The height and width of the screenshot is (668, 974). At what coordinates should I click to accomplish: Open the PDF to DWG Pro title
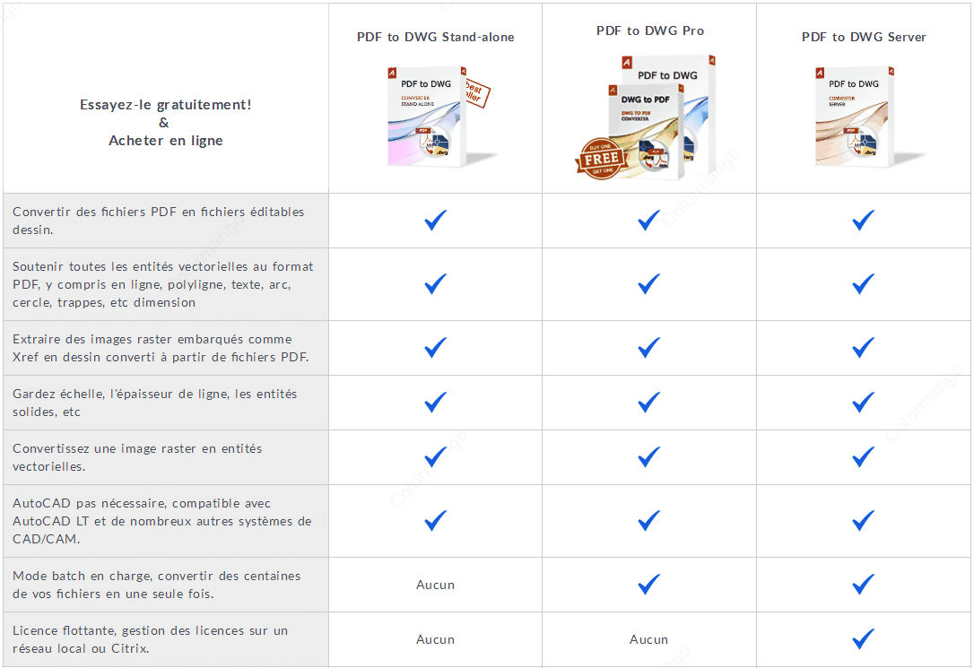click(649, 31)
